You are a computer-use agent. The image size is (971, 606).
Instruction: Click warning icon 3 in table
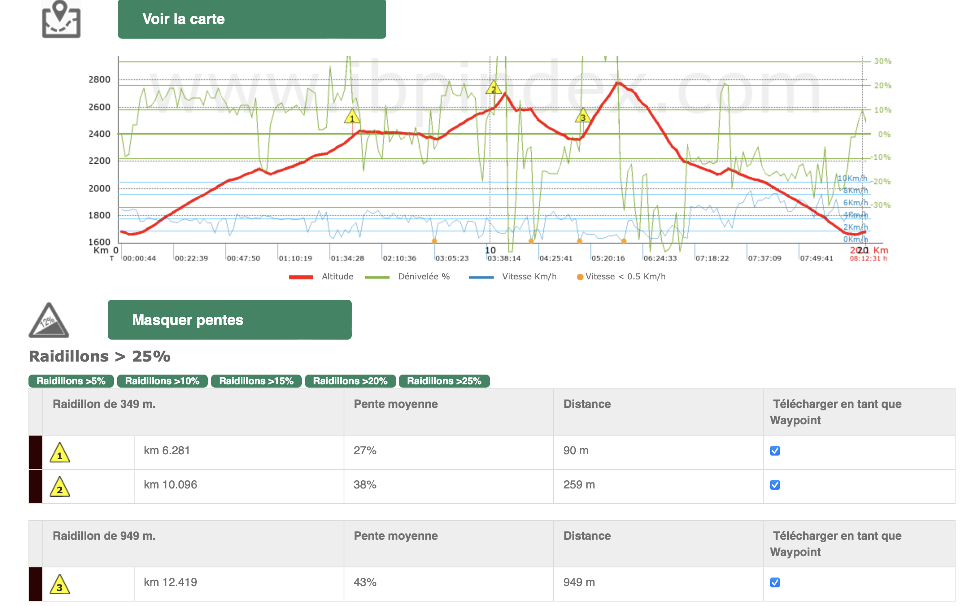point(60,584)
